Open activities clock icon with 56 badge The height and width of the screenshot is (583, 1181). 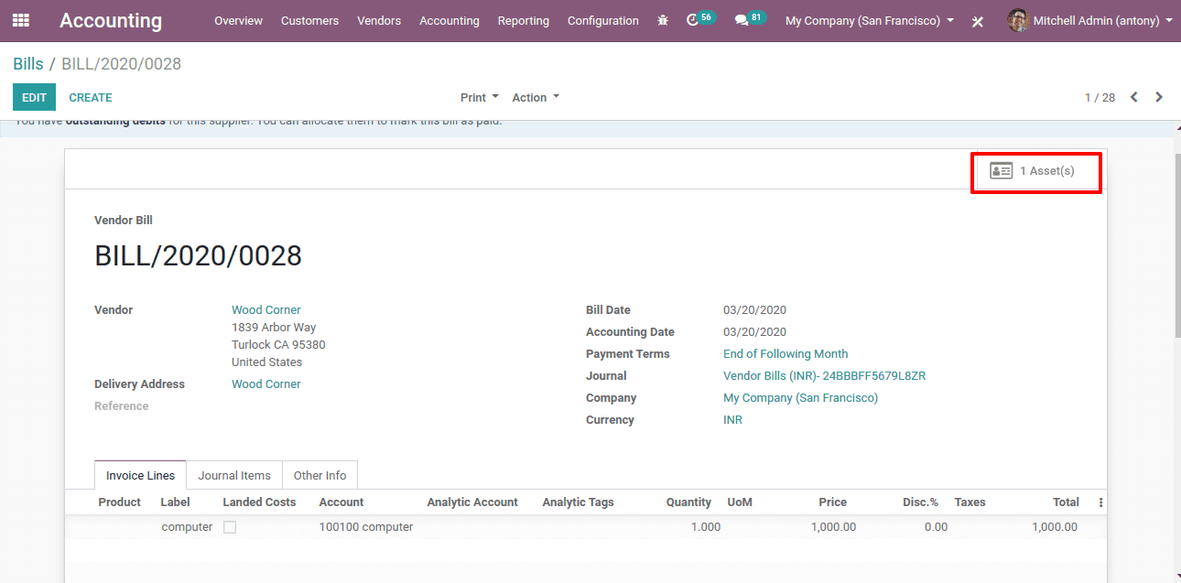point(700,19)
